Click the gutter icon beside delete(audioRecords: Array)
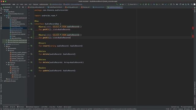This screenshot has height=110, width=196. (x=31, y=62)
